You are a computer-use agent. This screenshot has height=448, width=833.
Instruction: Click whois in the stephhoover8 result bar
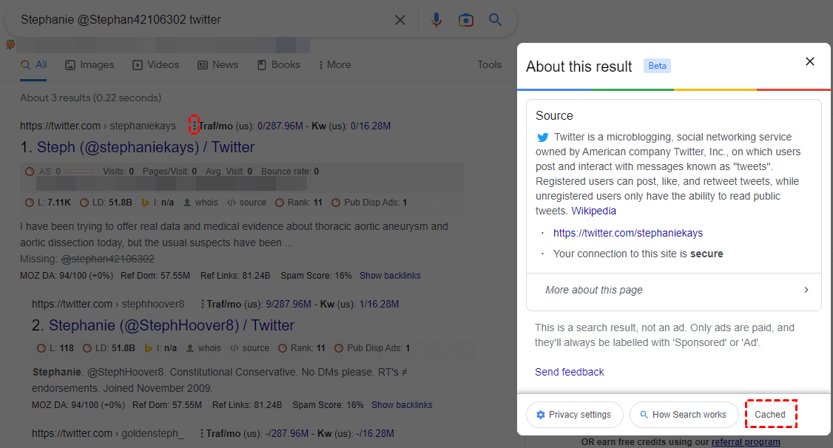coord(203,348)
